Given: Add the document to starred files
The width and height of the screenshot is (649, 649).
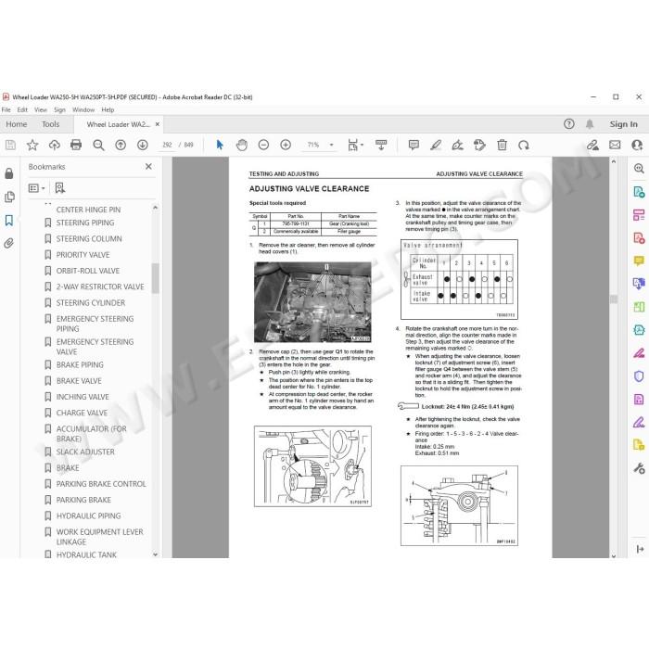Looking at the screenshot, I should [x=32, y=145].
